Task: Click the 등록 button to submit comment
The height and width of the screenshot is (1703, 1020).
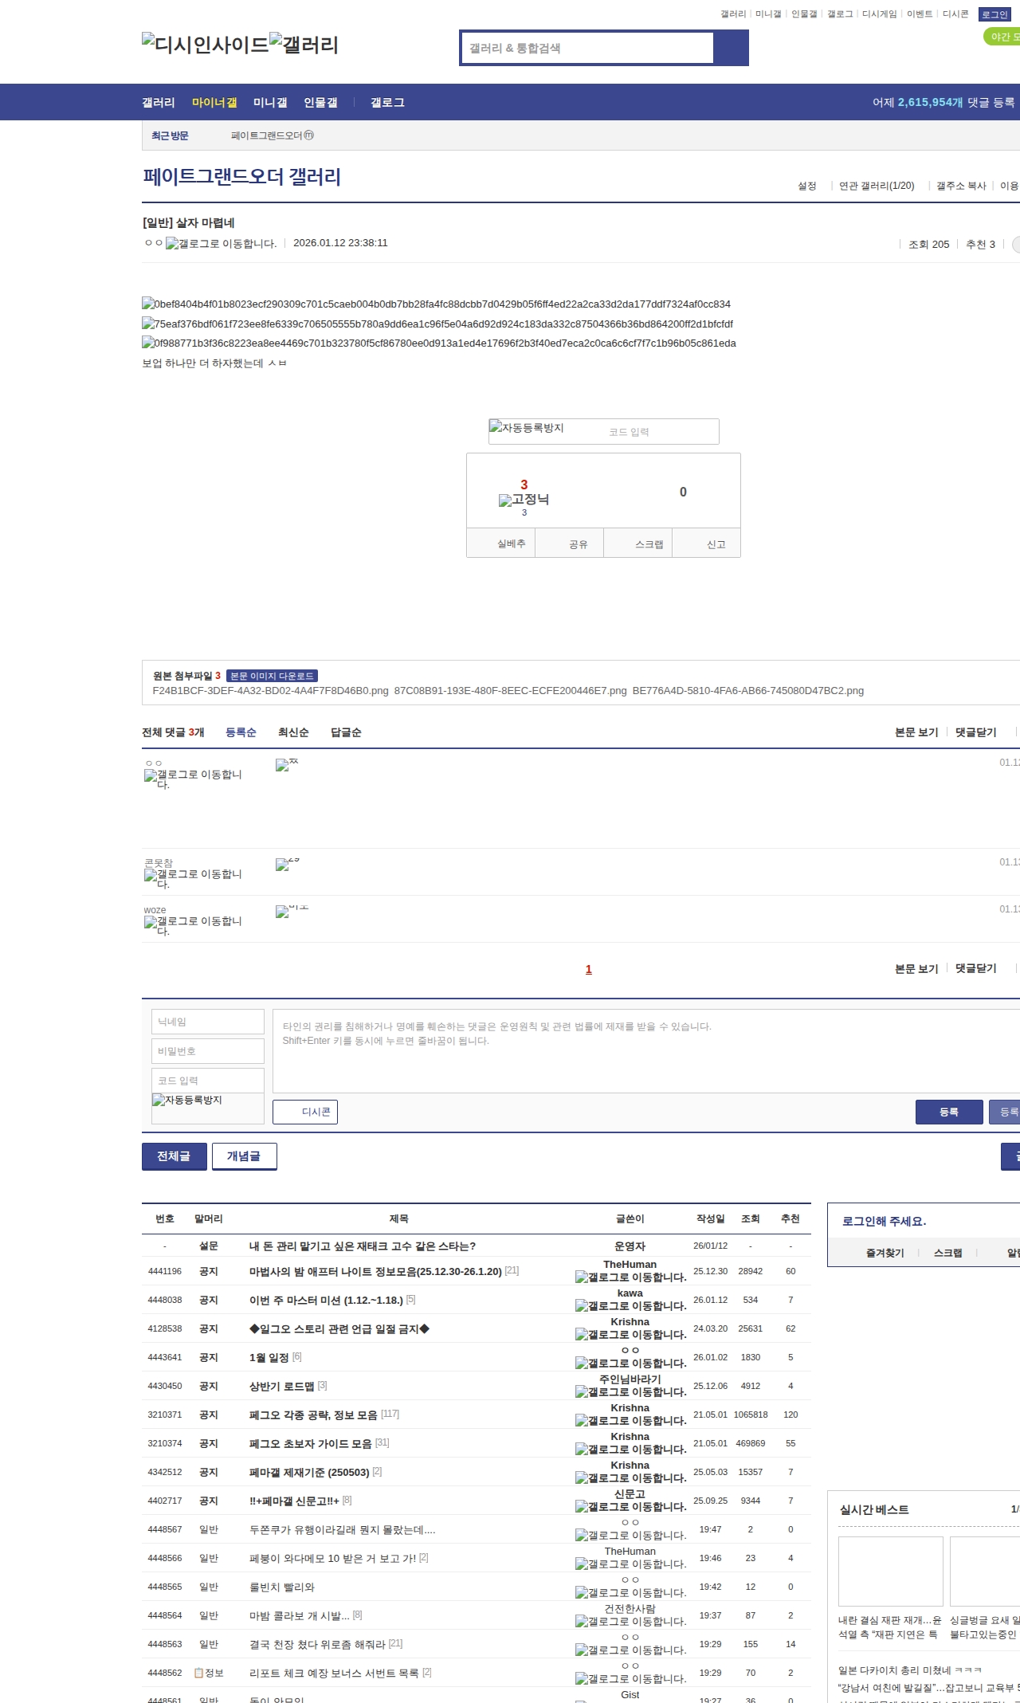Action: [948, 1112]
